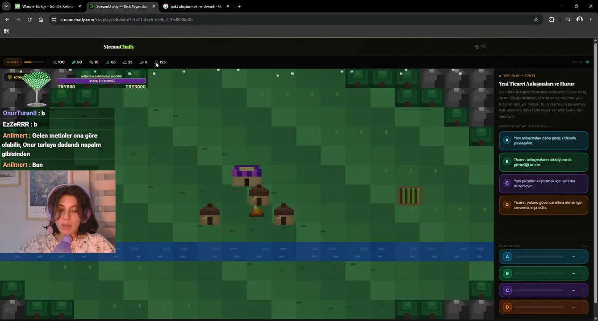Click the green connection signal icon
Viewport: 598px width, 321px height.
pos(587,62)
